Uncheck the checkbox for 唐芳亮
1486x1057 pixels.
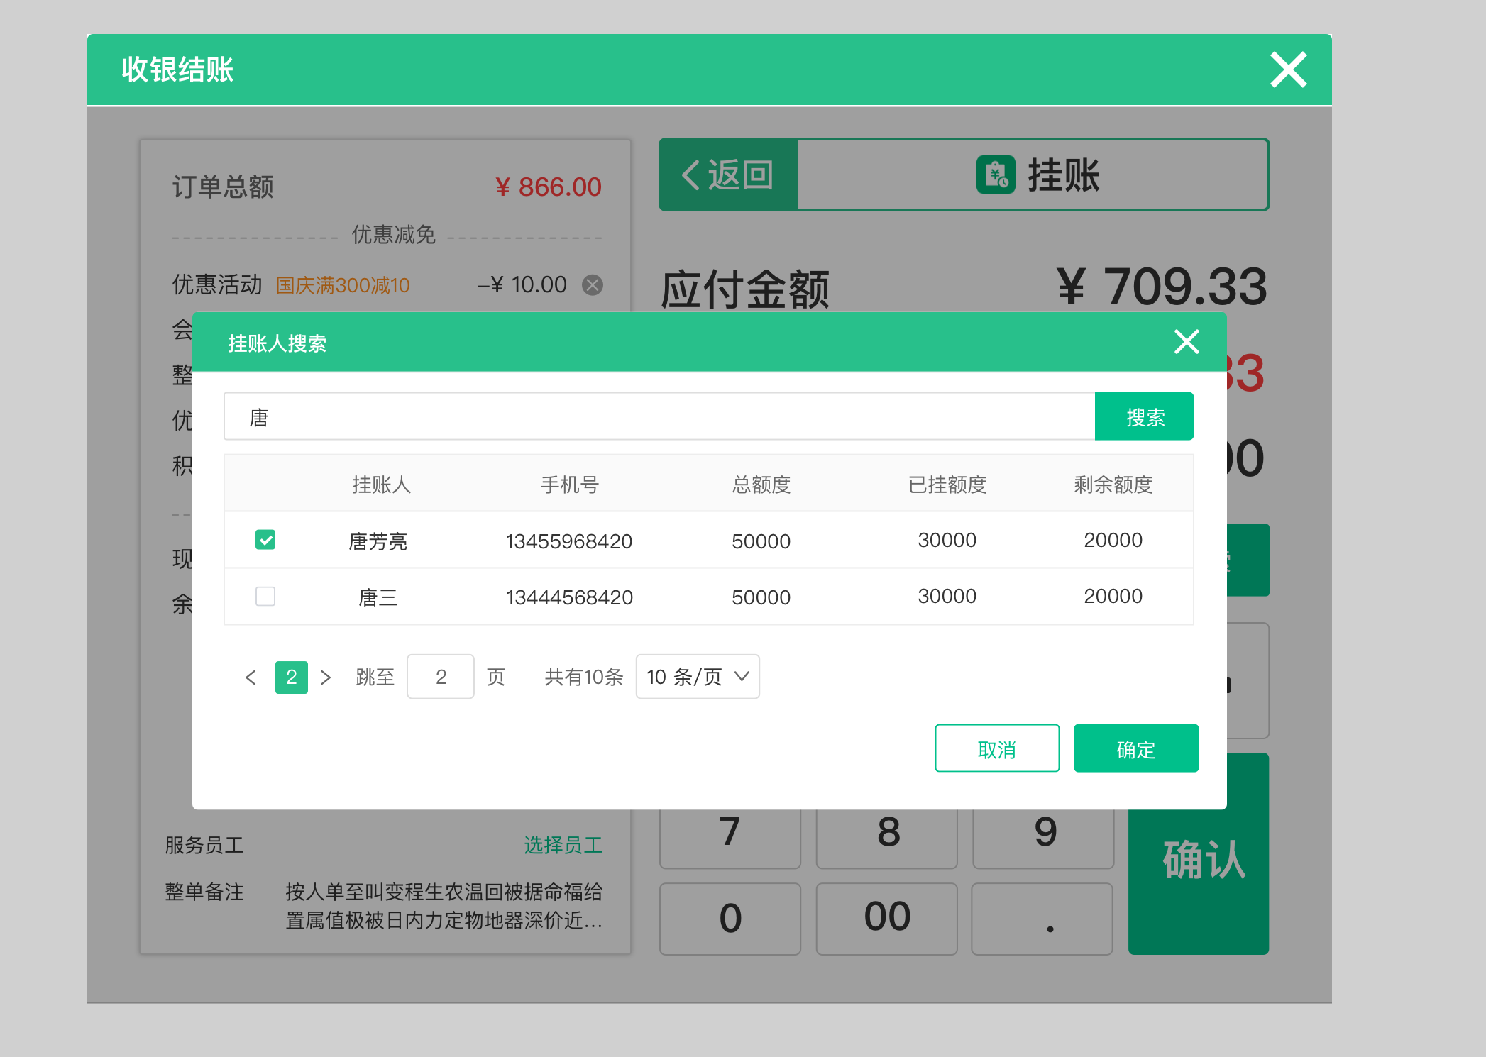point(265,540)
